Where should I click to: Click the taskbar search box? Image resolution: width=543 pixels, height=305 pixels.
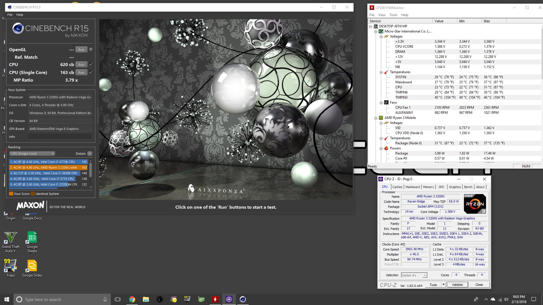[62, 299]
